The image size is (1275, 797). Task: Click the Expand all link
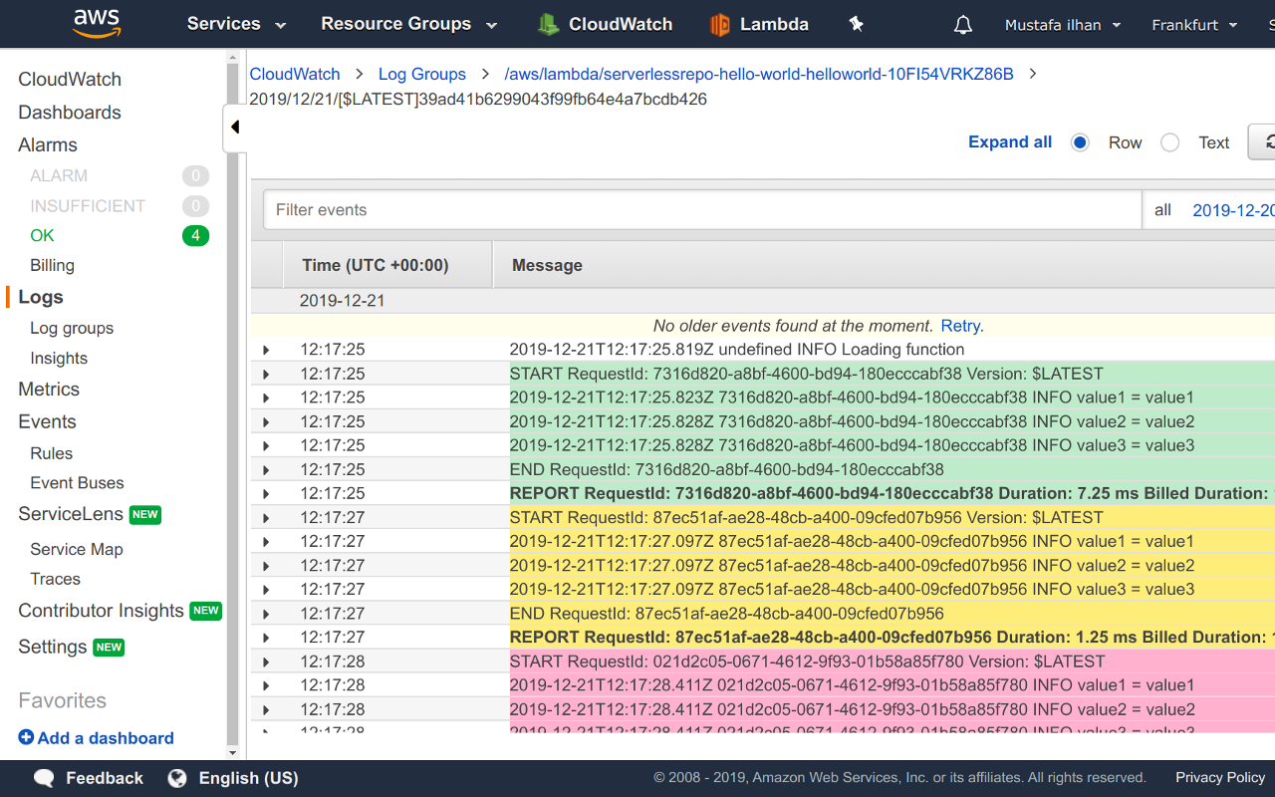(1010, 142)
